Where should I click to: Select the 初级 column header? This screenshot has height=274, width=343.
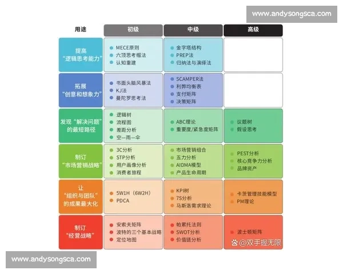click(133, 30)
